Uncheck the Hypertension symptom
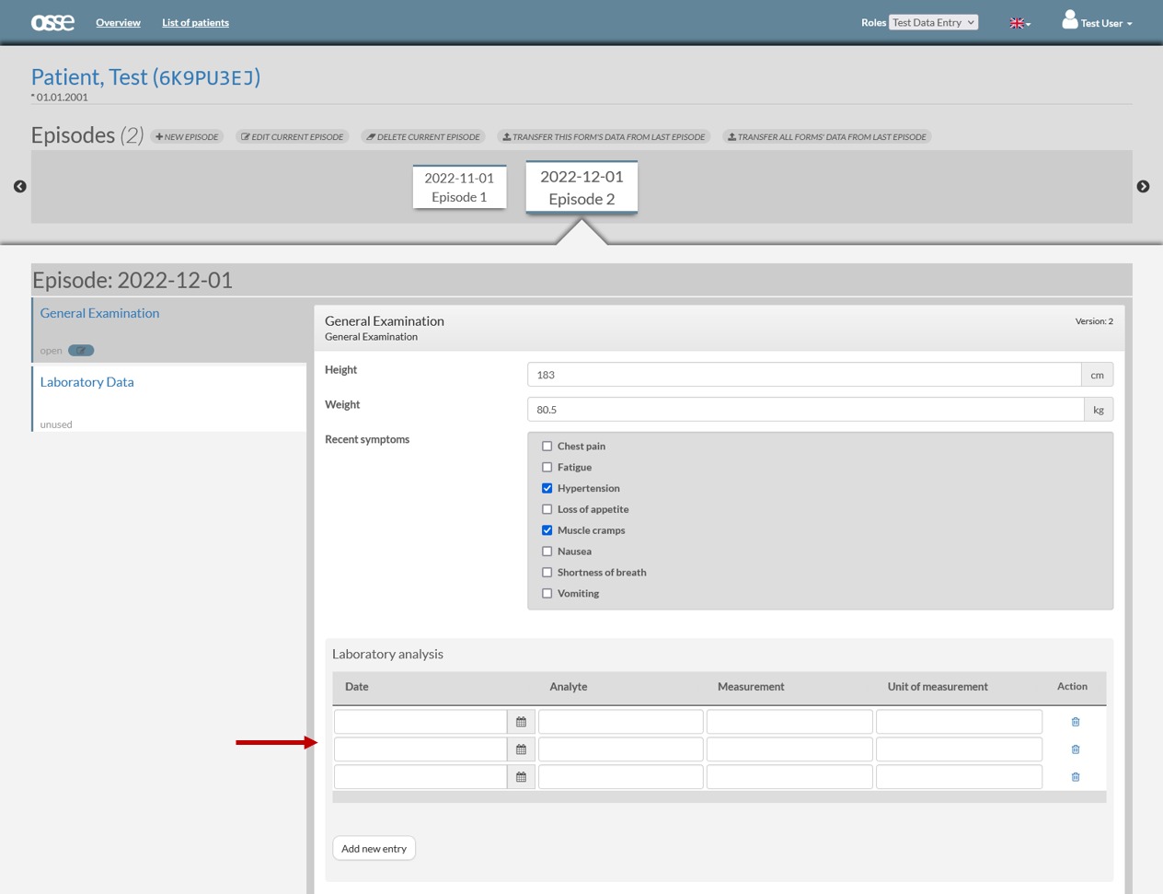 (547, 488)
